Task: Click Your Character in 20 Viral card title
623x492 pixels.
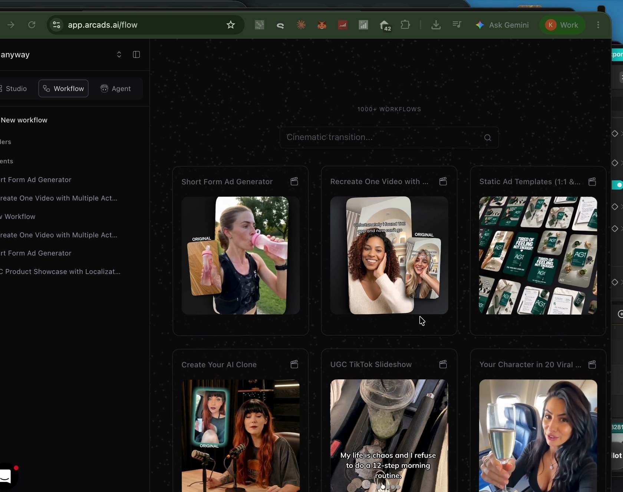Action: click(x=530, y=365)
